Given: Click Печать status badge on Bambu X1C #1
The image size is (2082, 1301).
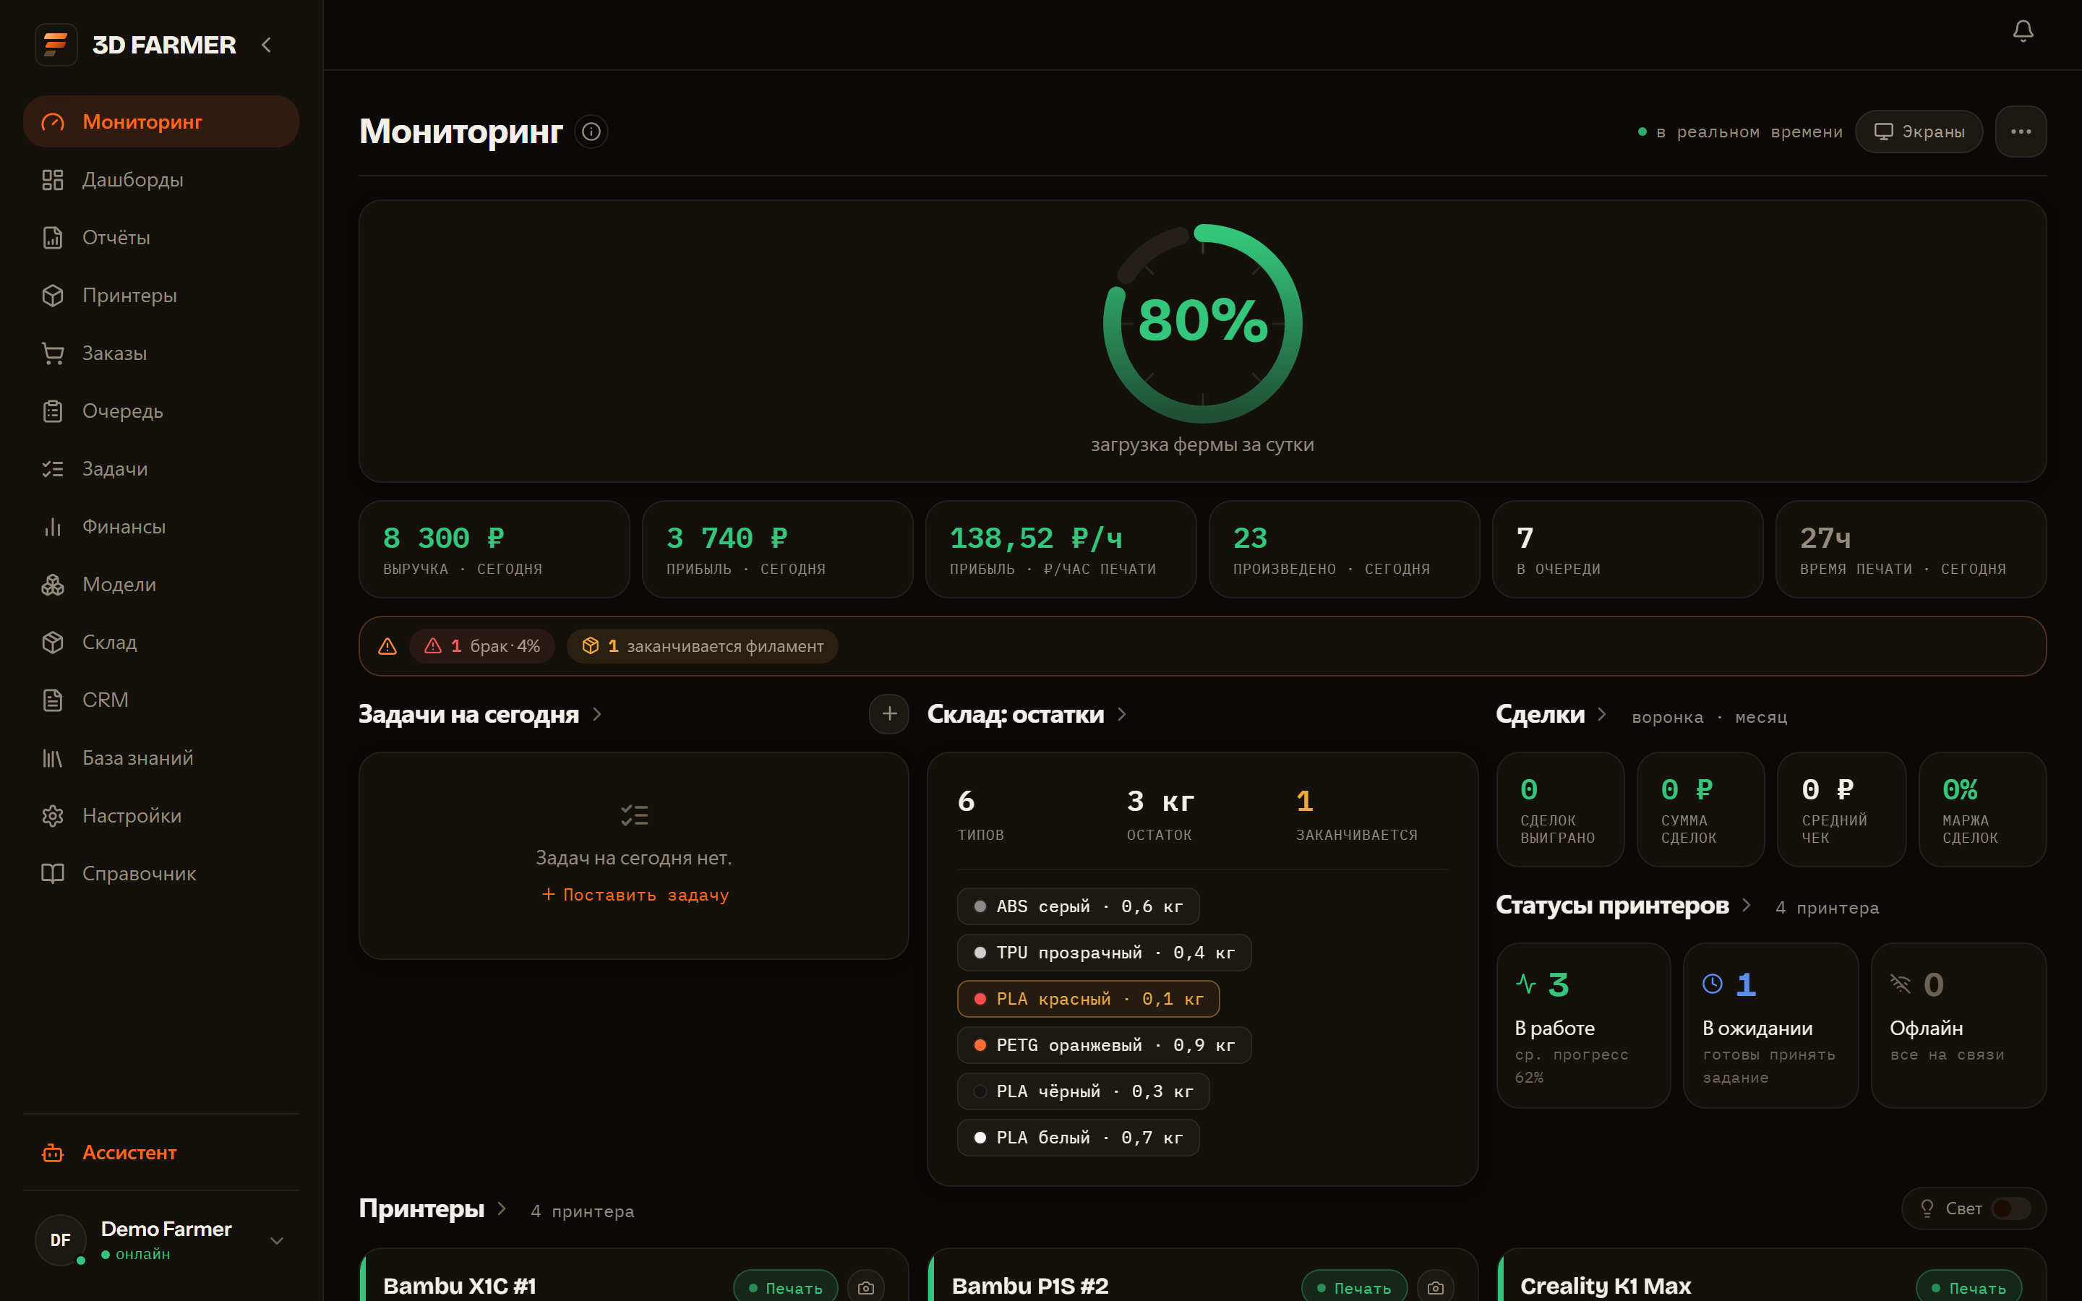Looking at the screenshot, I should [786, 1287].
